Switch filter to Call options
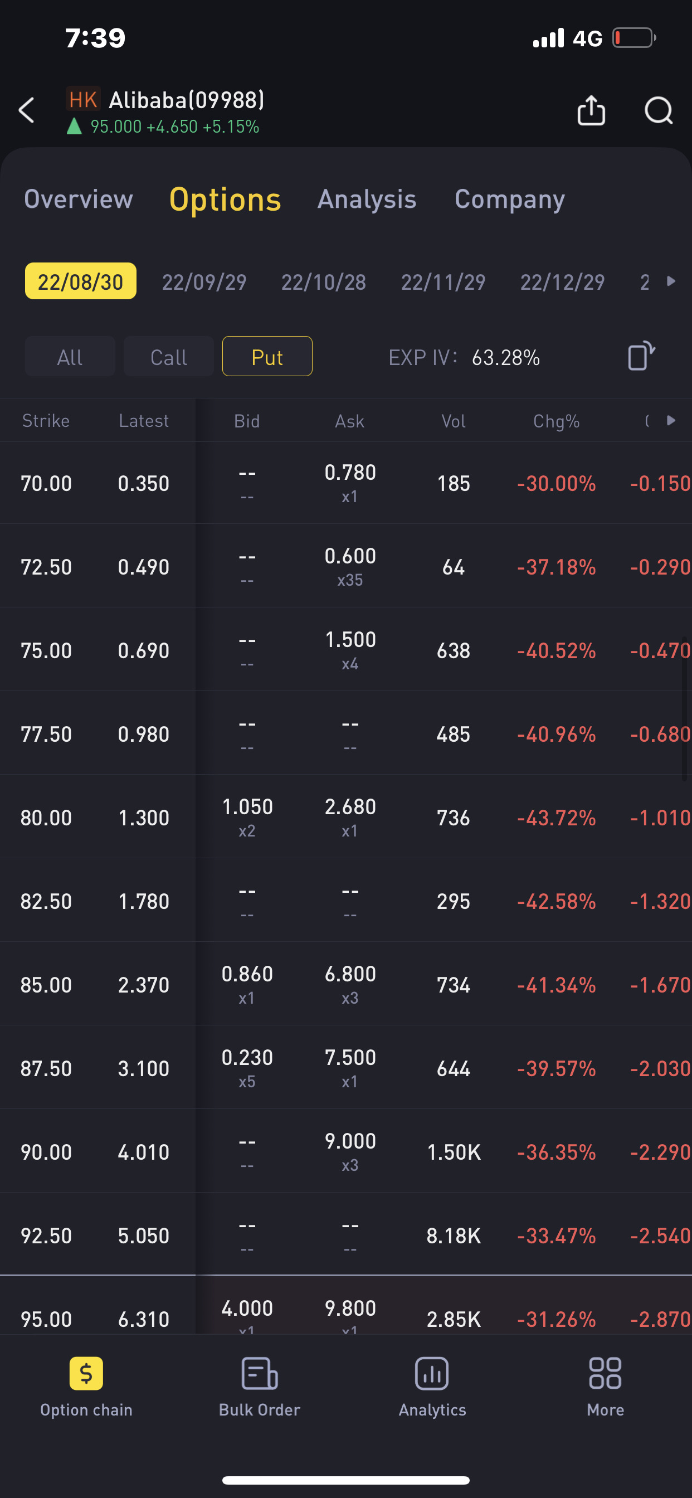 (169, 357)
